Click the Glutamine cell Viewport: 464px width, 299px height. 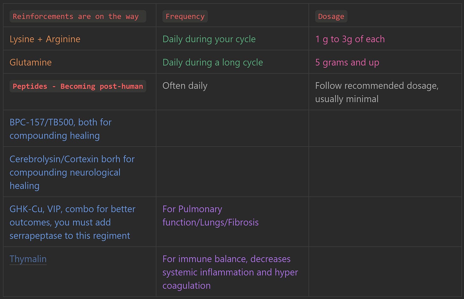point(31,62)
